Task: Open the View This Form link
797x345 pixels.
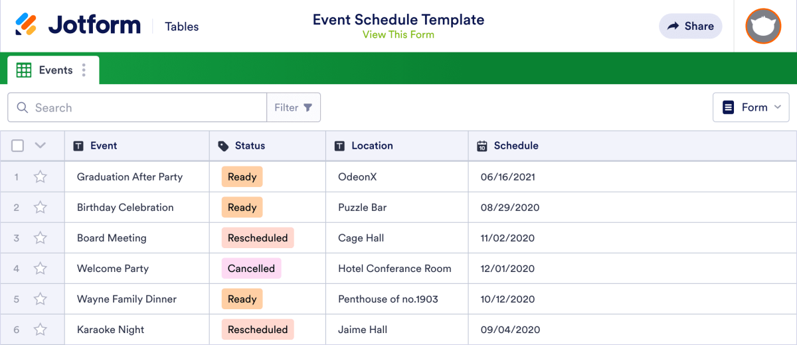Action: [398, 34]
